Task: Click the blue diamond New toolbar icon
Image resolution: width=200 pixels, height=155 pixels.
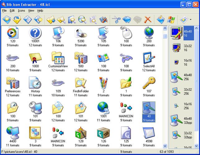Action: click(7, 19)
